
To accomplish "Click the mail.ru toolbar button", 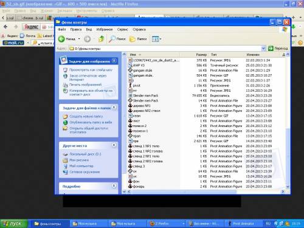I will 13,43.
